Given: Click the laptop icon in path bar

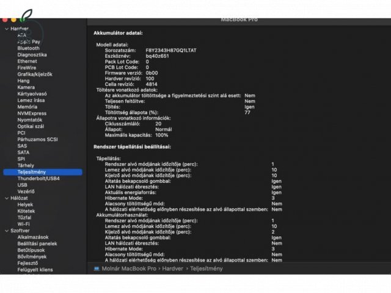Looking at the screenshot, I should click(x=97, y=269).
